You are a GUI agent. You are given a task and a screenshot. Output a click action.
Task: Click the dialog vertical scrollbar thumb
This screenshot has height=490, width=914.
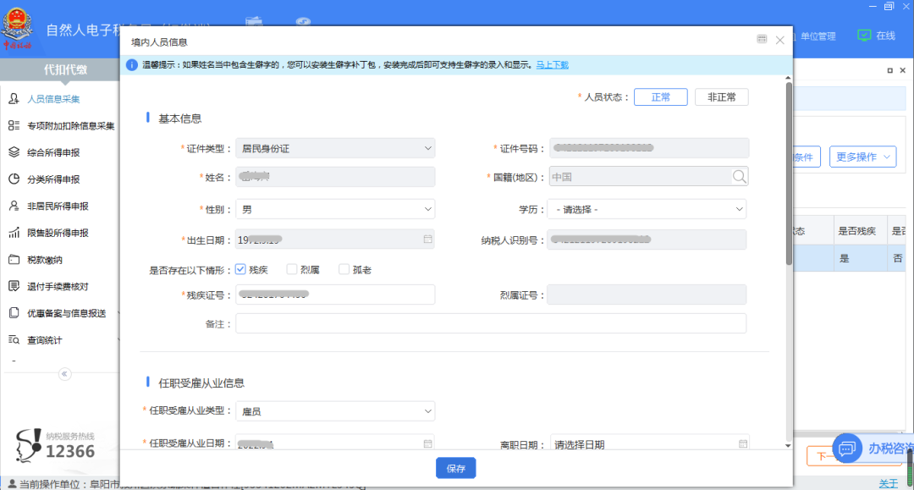(789, 173)
